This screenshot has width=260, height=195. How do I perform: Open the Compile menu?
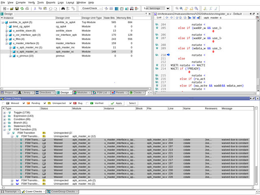20,2
